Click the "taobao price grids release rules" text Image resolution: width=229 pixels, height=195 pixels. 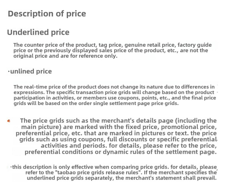click(98, 173)
